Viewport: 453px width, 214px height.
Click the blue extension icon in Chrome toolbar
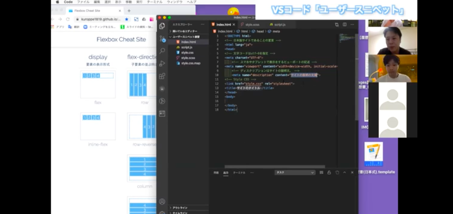[x=136, y=19]
